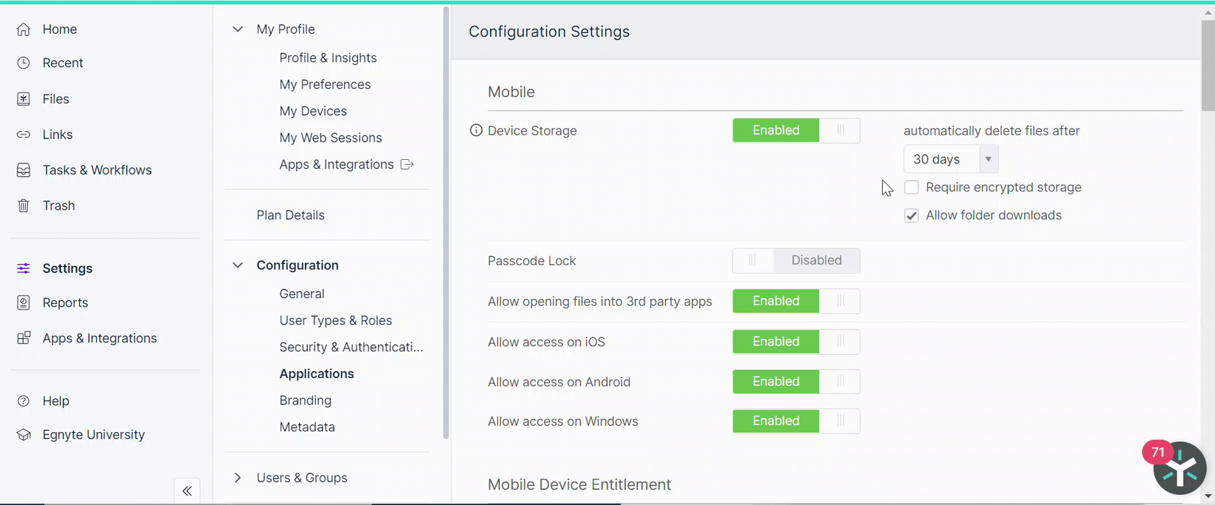The width and height of the screenshot is (1215, 505).
Task: Select Metadata under Configuration
Action: tap(307, 427)
